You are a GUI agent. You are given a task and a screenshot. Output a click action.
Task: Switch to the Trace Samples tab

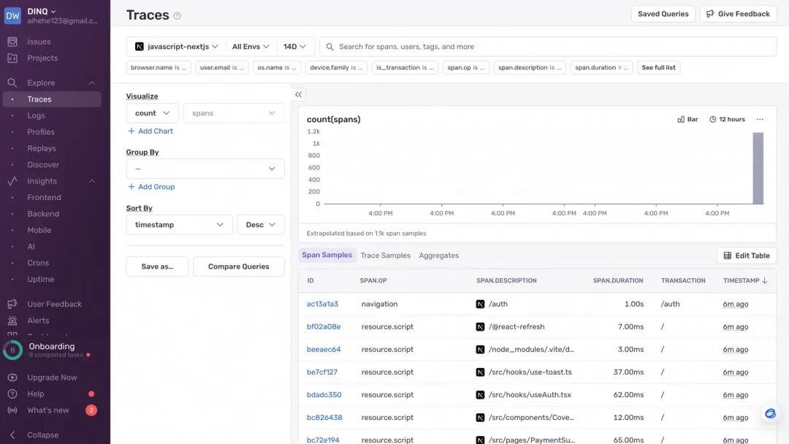coord(386,256)
